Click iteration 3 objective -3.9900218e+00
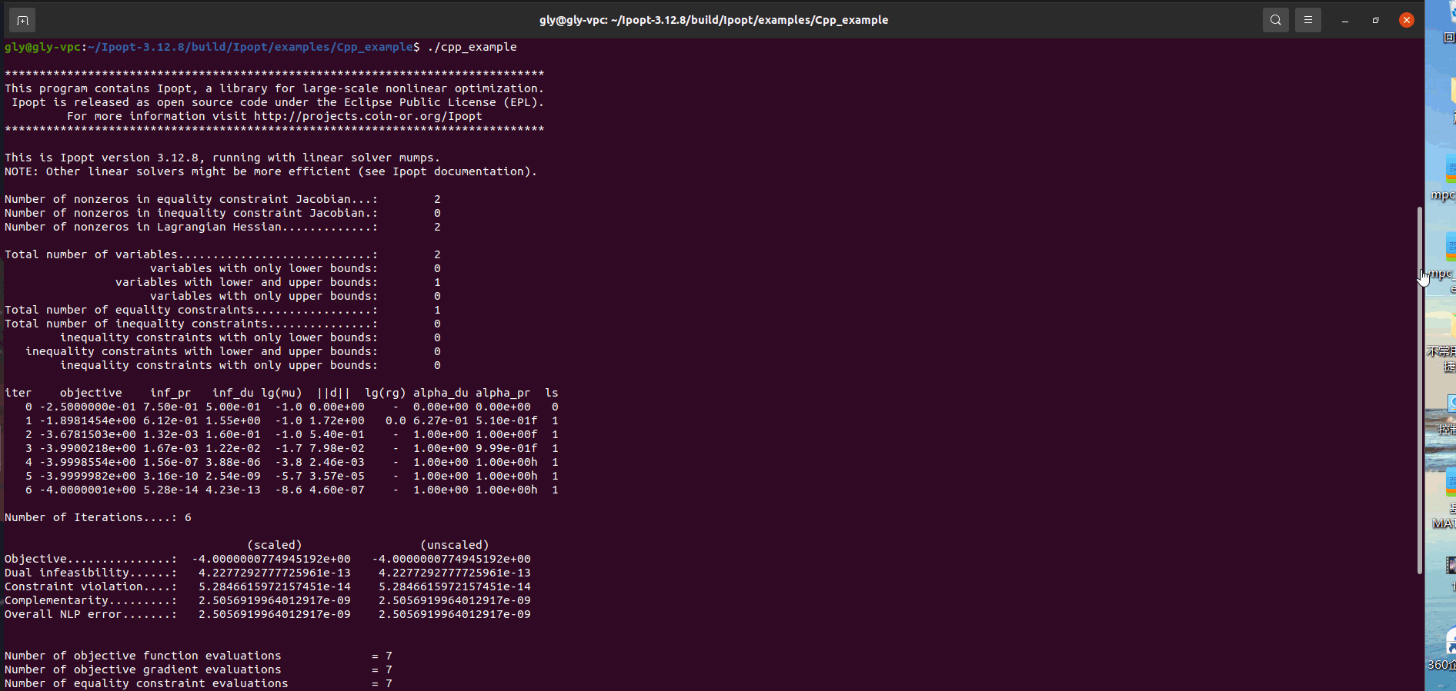This screenshot has height=691, width=1456. [x=88, y=448]
